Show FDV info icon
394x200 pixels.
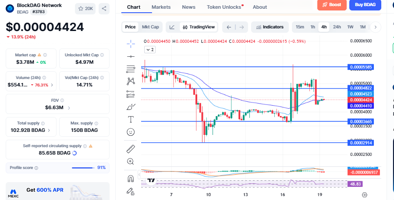point(62,100)
